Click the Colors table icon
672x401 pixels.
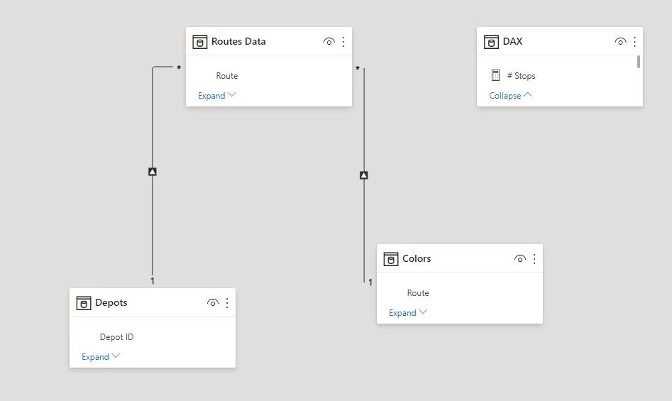(391, 259)
